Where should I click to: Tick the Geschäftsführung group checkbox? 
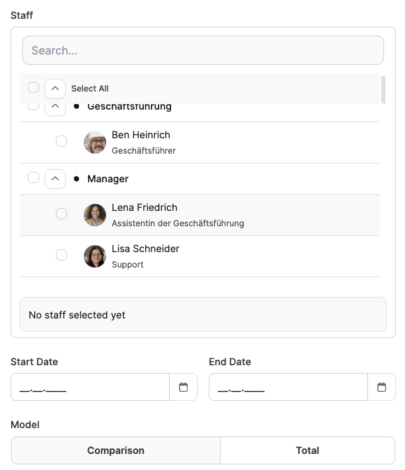34,107
